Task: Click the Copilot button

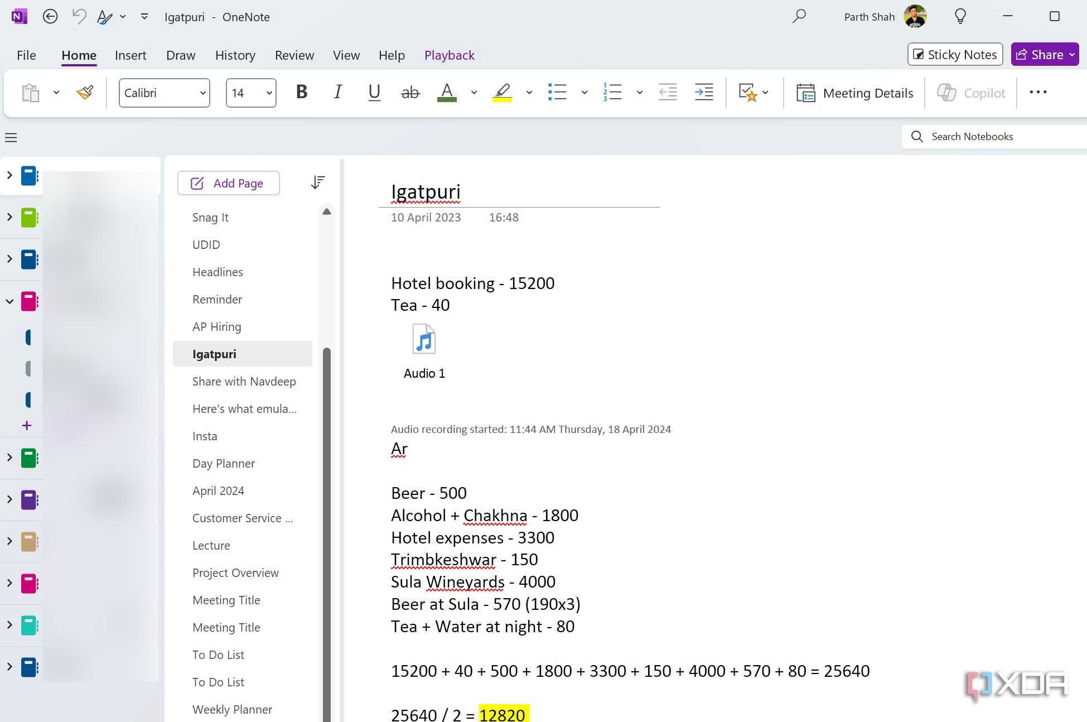Action: [x=970, y=93]
